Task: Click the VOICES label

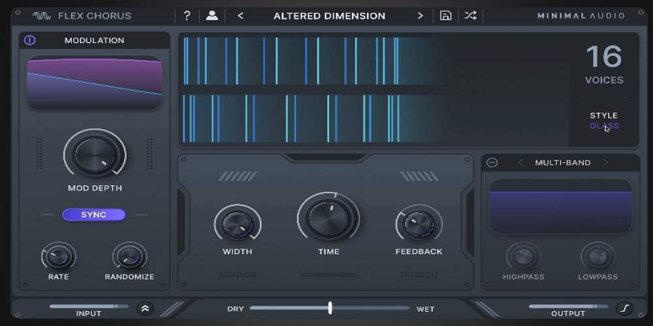Action: (x=604, y=80)
